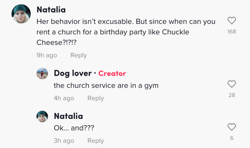Select the "church service are in a gym" text
The height and width of the screenshot is (148, 250).
(x=106, y=85)
